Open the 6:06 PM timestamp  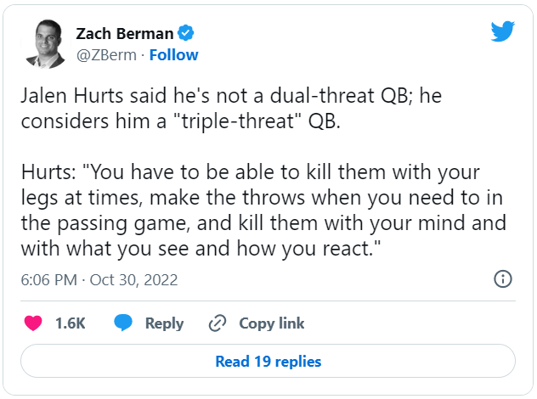(48, 279)
